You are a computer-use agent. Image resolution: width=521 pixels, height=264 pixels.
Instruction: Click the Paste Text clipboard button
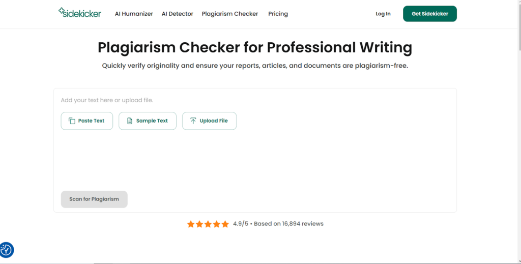tap(87, 121)
